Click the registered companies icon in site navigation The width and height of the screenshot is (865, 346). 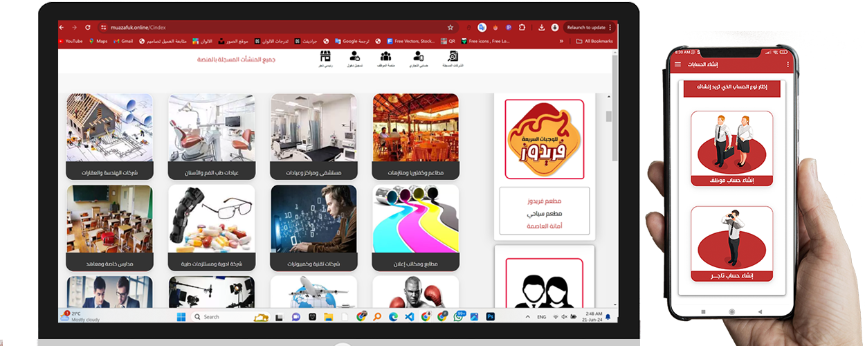pyautogui.click(x=453, y=57)
